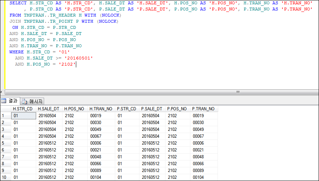The height and width of the screenshot is (181, 319).
Task: Click P.STR_CD cell in row 10
Action: point(127,177)
